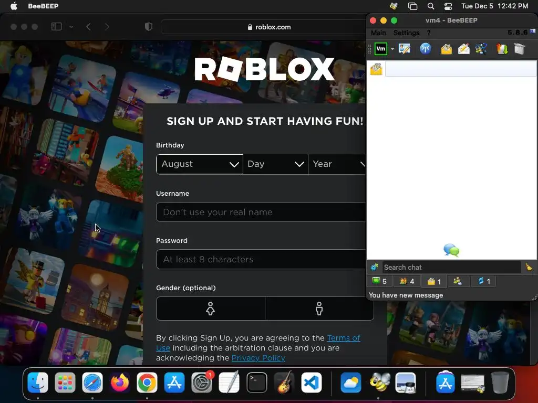Viewport: 538px width, 403px height.
Task: Go forward using Safari forward arrow
Action: (x=107, y=27)
